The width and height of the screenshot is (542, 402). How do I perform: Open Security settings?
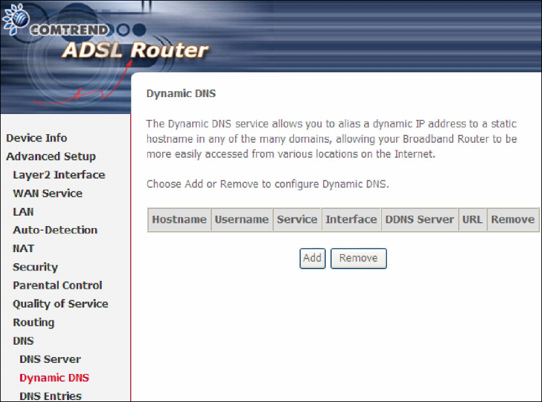35,267
